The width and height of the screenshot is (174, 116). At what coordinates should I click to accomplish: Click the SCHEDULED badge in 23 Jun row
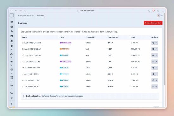(66, 43)
